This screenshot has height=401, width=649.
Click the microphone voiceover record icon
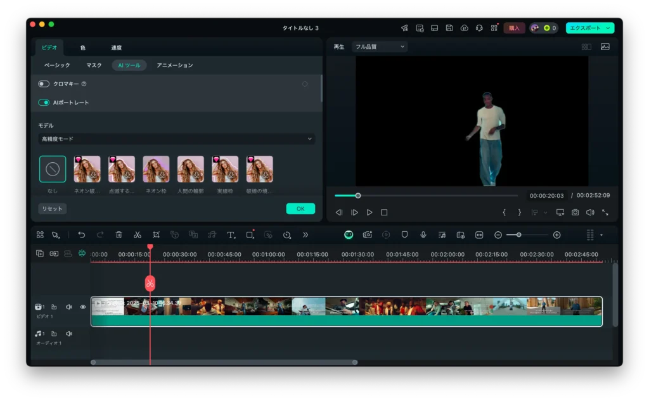click(423, 235)
